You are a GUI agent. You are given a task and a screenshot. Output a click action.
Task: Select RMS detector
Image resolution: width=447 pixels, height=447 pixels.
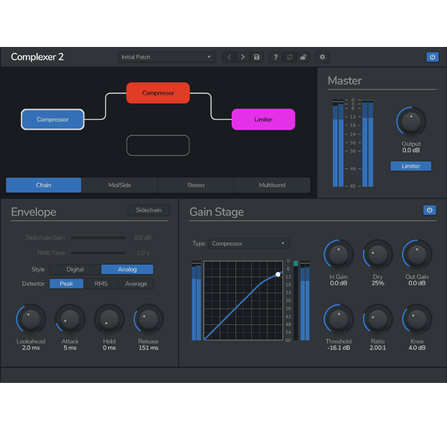pos(101,284)
